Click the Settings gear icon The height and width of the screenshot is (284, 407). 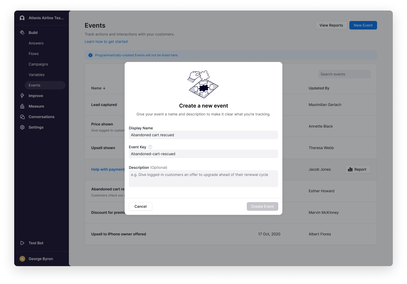pyautogui.click(x=22, y=127)
